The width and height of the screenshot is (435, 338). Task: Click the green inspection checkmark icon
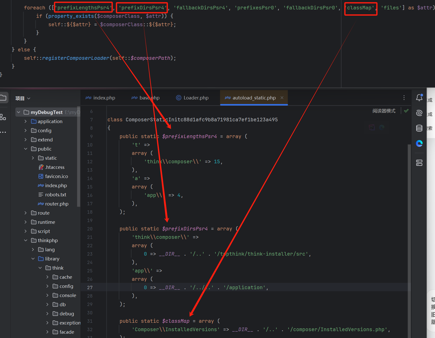coord(406,111)
